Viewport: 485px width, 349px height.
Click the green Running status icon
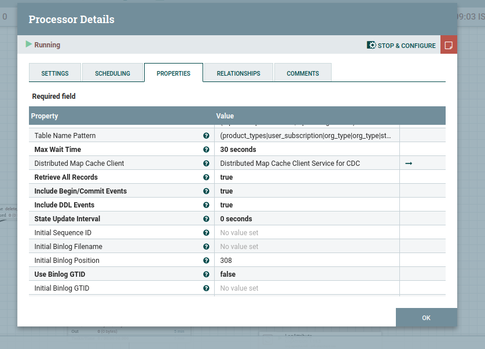29,44
